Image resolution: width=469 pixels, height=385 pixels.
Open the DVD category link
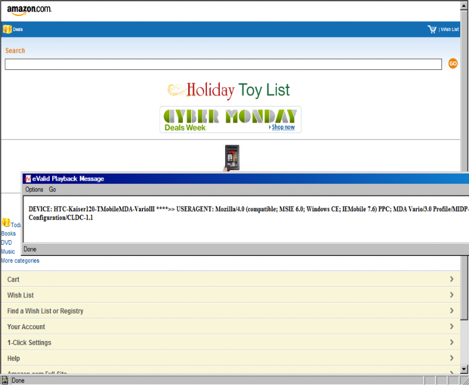tap(6, 242)
